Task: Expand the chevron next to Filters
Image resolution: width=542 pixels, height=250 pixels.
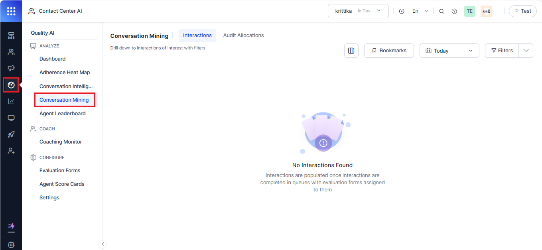Action: click(526, 50)
